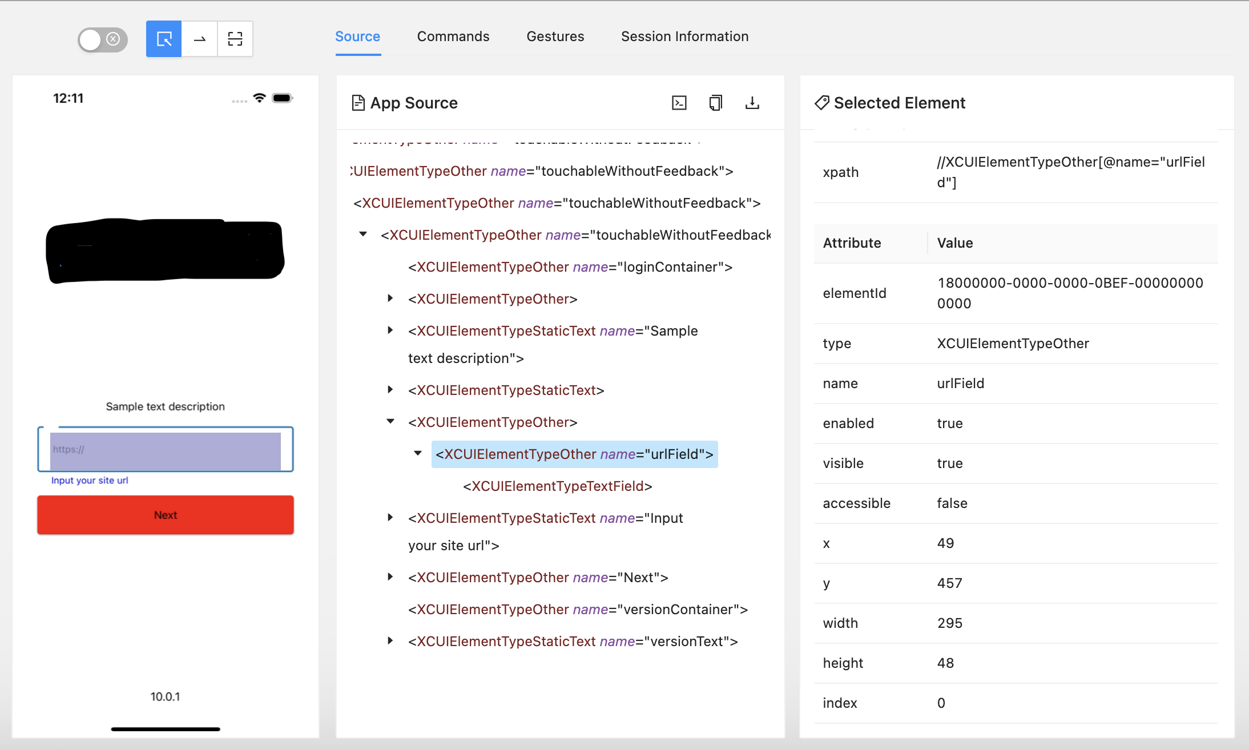
Task: Toggle the native inspection mode switch
Action: click(102, 39)
